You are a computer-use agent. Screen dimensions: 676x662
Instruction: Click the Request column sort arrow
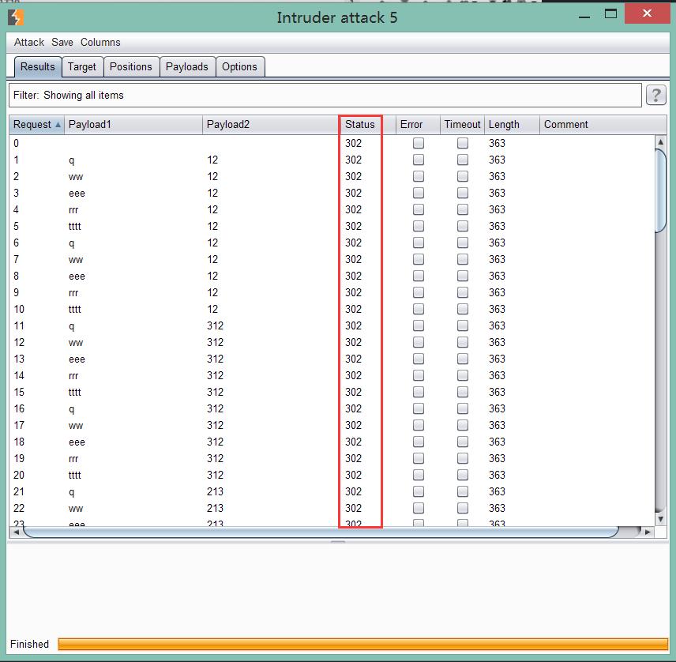tap(58, 125)
